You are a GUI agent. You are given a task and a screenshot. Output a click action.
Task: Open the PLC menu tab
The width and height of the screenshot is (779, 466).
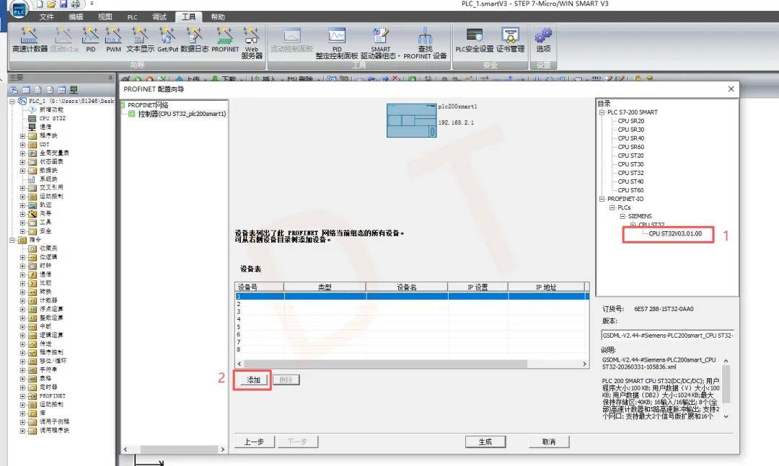132,17
